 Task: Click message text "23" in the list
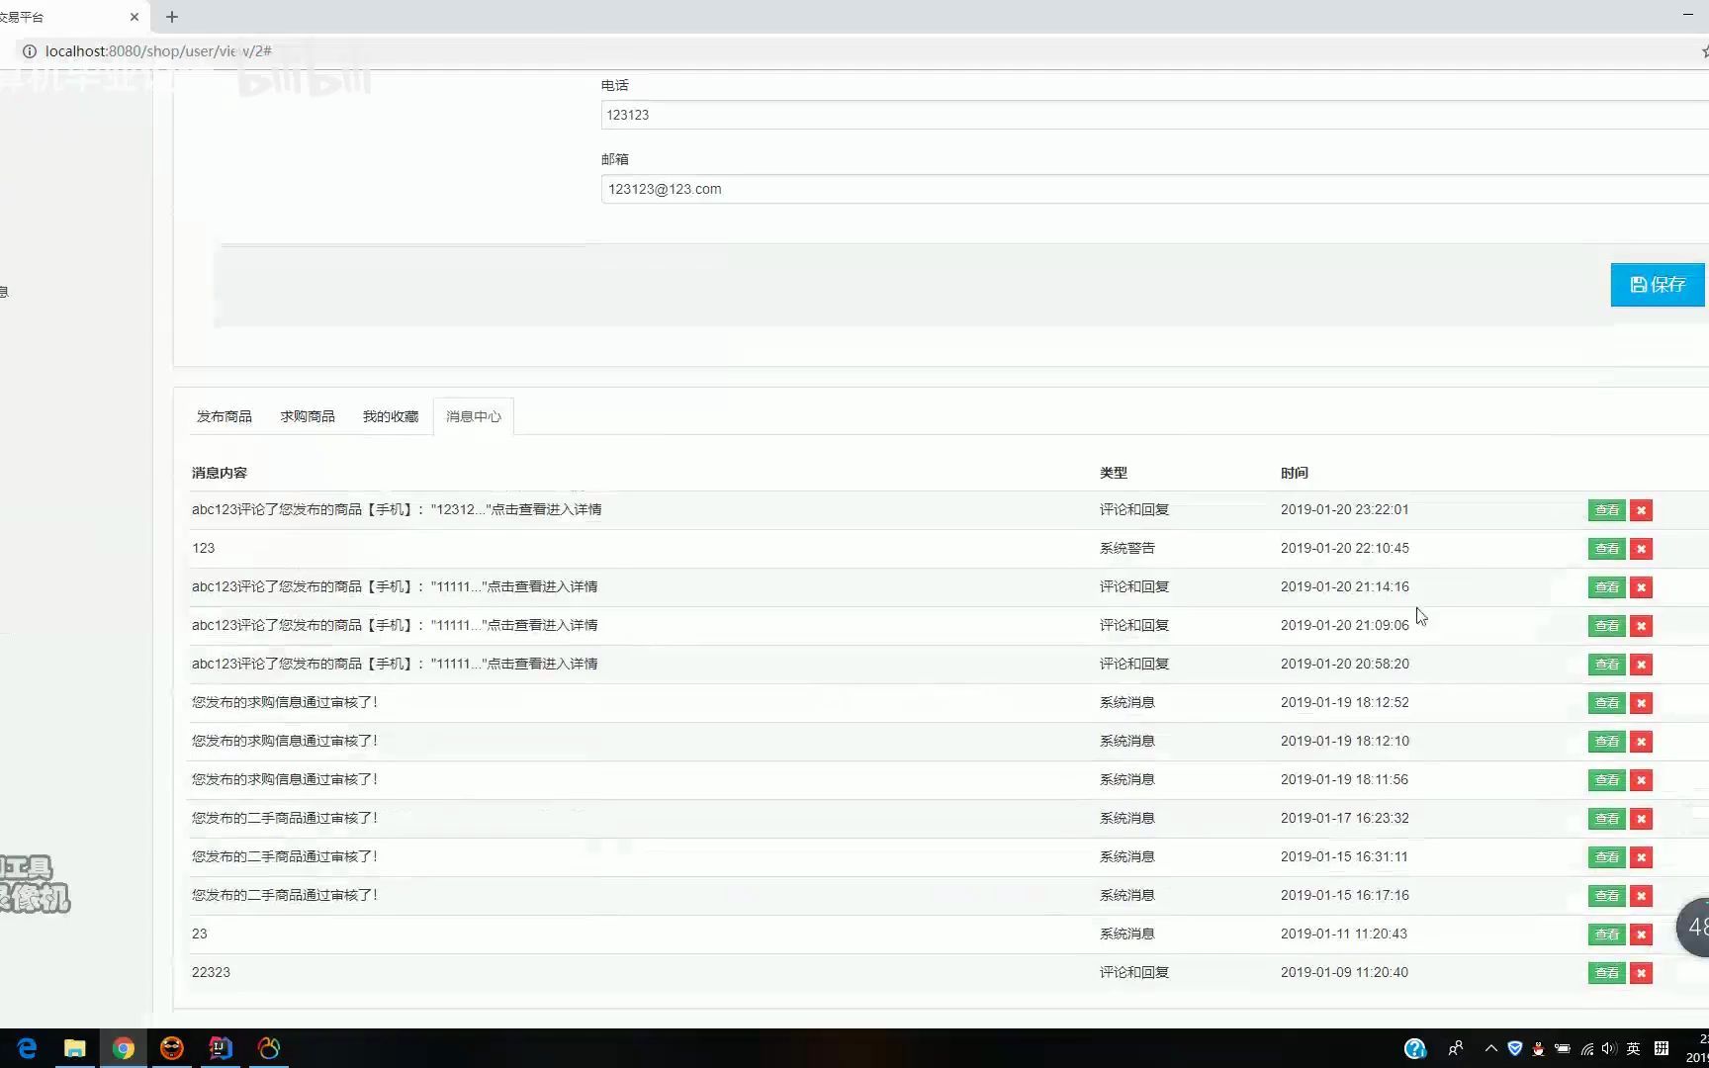pyautogui.click(x=200, y=934)
